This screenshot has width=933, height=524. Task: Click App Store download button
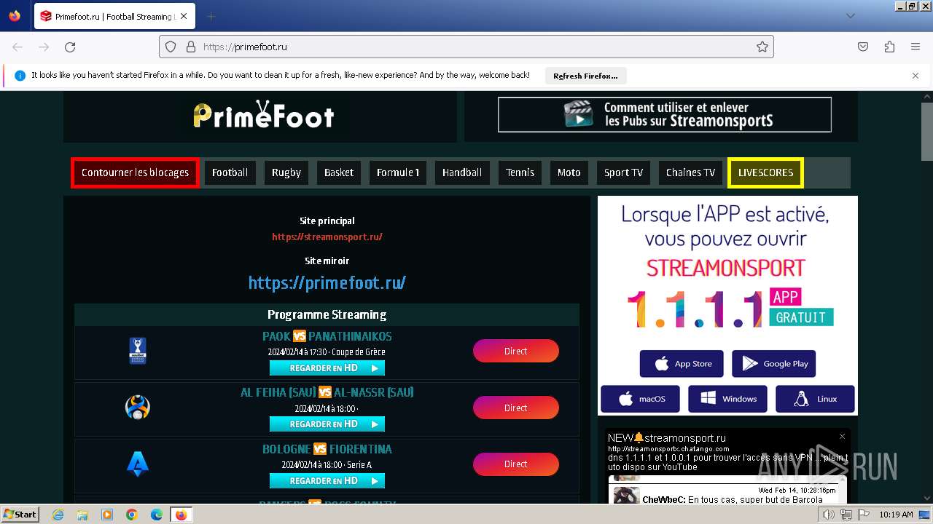pos(682,364)
